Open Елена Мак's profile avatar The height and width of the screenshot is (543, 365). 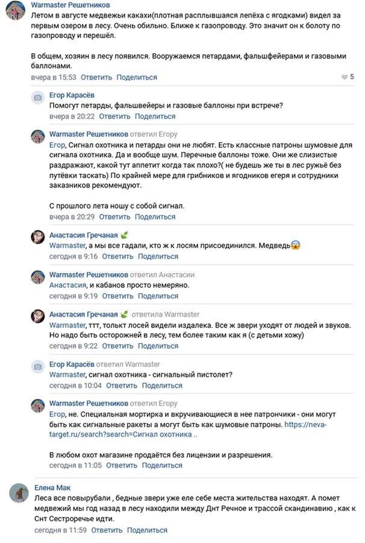pyautogui.click(x=19, y=493)
